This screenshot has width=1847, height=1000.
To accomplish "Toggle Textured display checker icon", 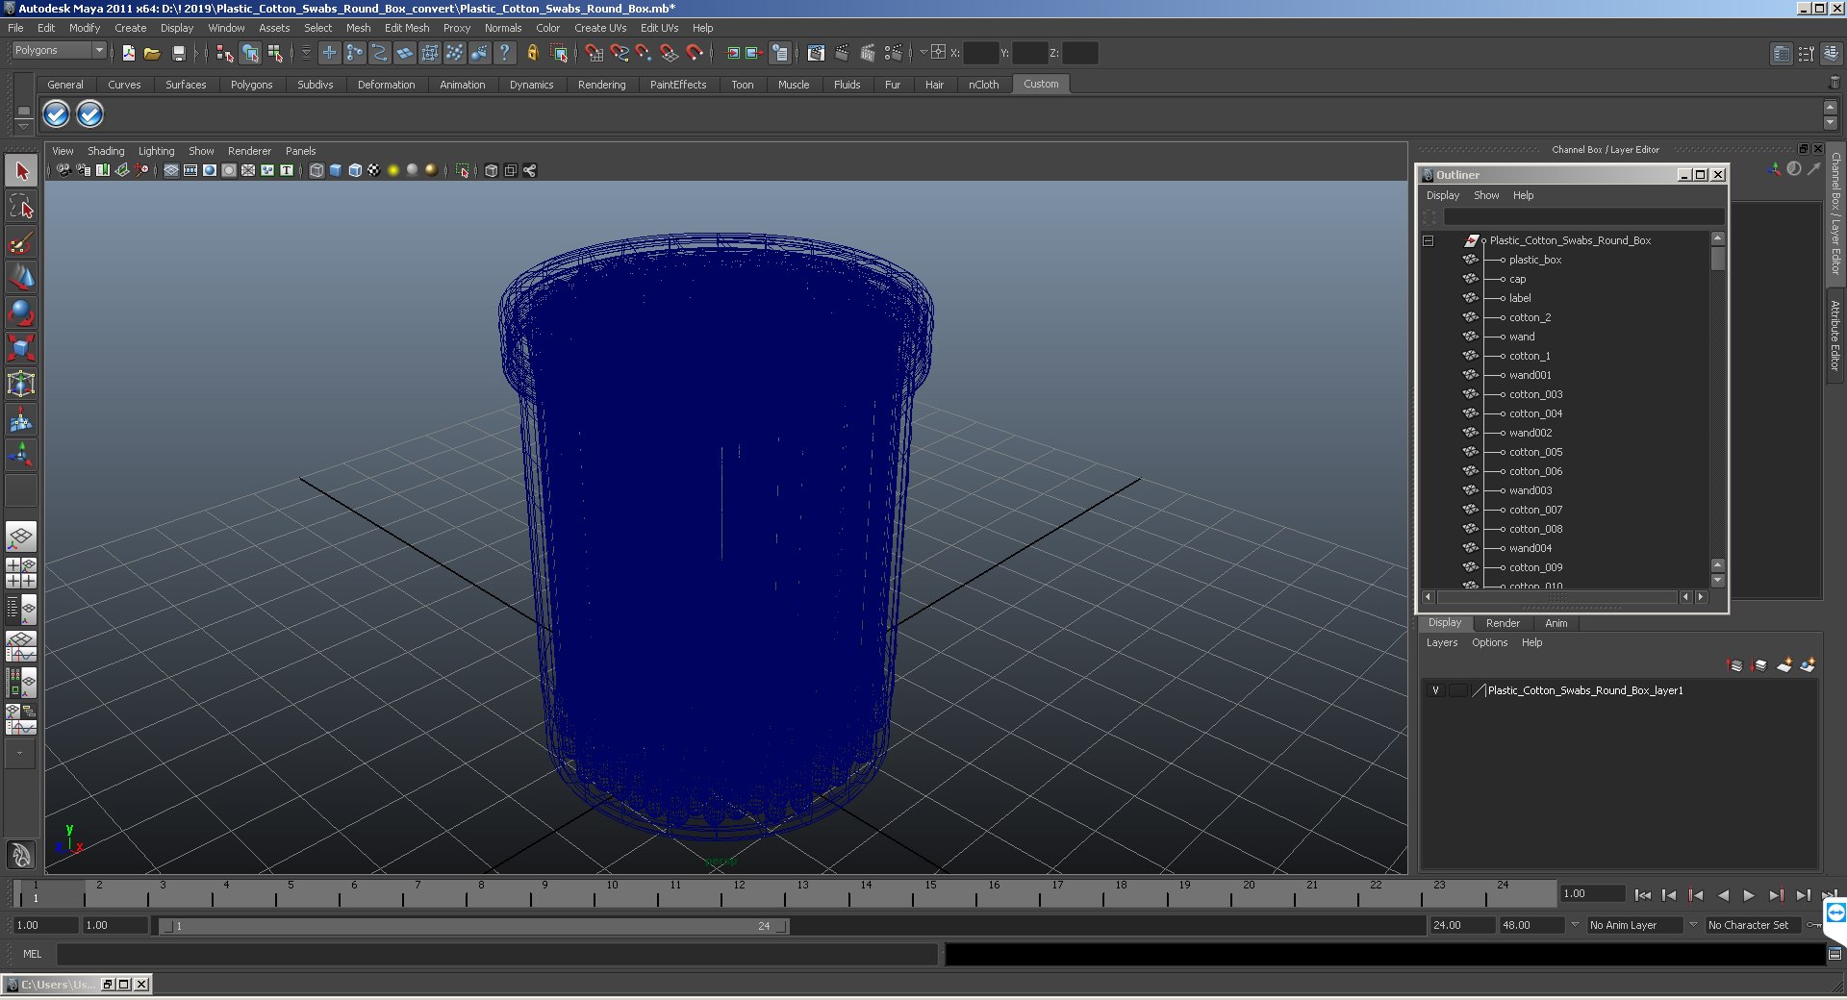I will (x=374, y=170).
